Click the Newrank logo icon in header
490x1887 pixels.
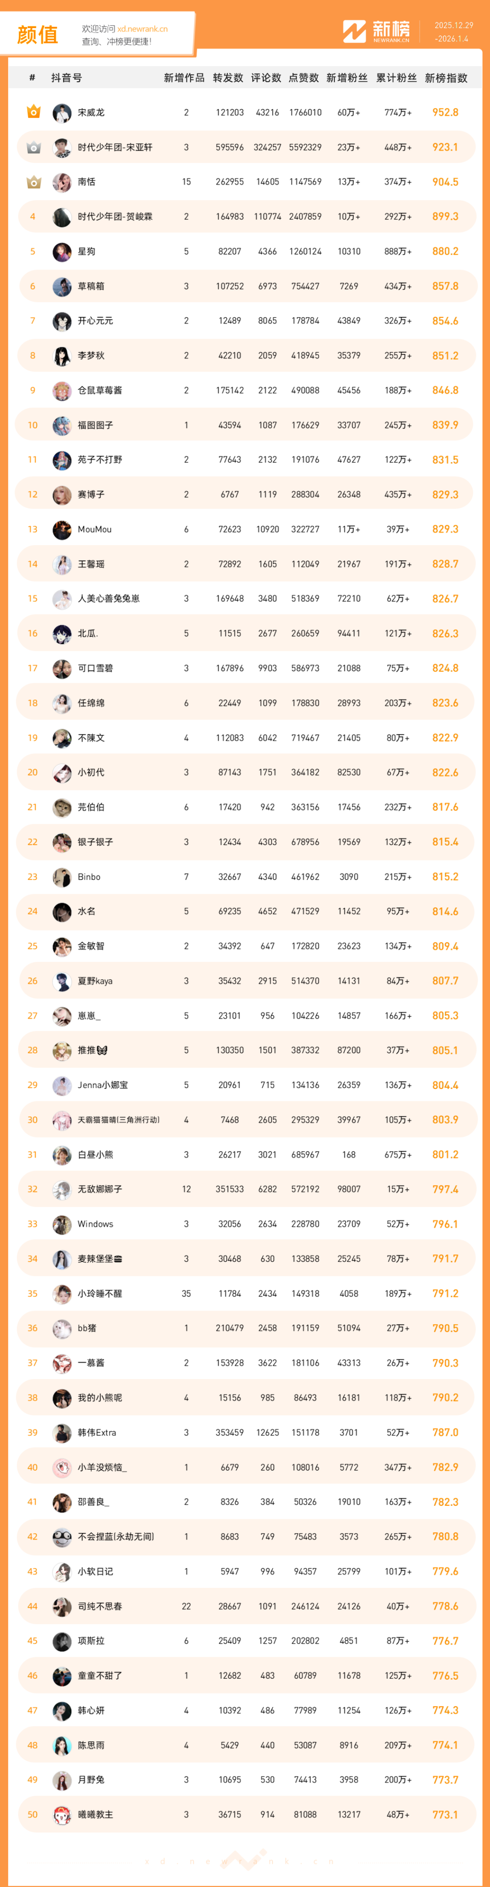(x=354, y=31)
